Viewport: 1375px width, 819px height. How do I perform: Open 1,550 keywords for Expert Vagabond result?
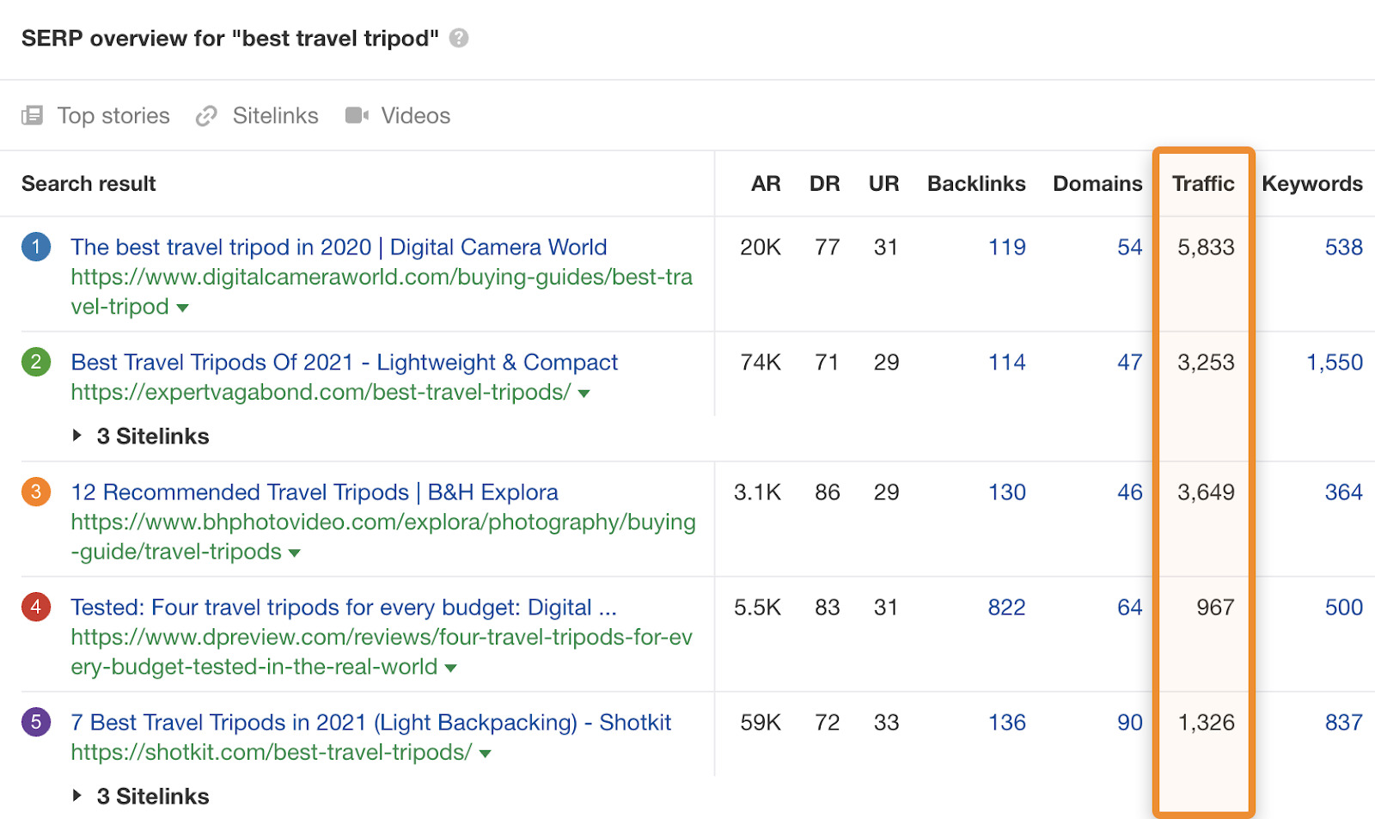tap(1335, 363)
